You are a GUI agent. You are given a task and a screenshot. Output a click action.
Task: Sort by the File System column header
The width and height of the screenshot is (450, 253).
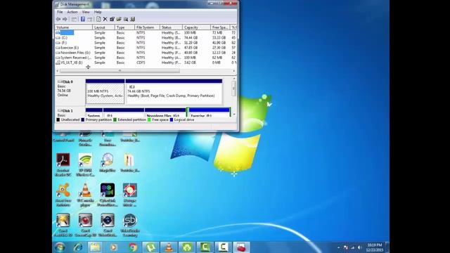pyautogui.click(x=147, y=27)
